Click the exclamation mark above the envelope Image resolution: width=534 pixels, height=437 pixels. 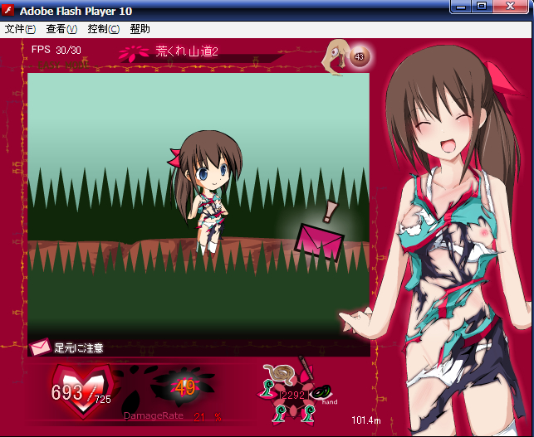pos(329,211)
